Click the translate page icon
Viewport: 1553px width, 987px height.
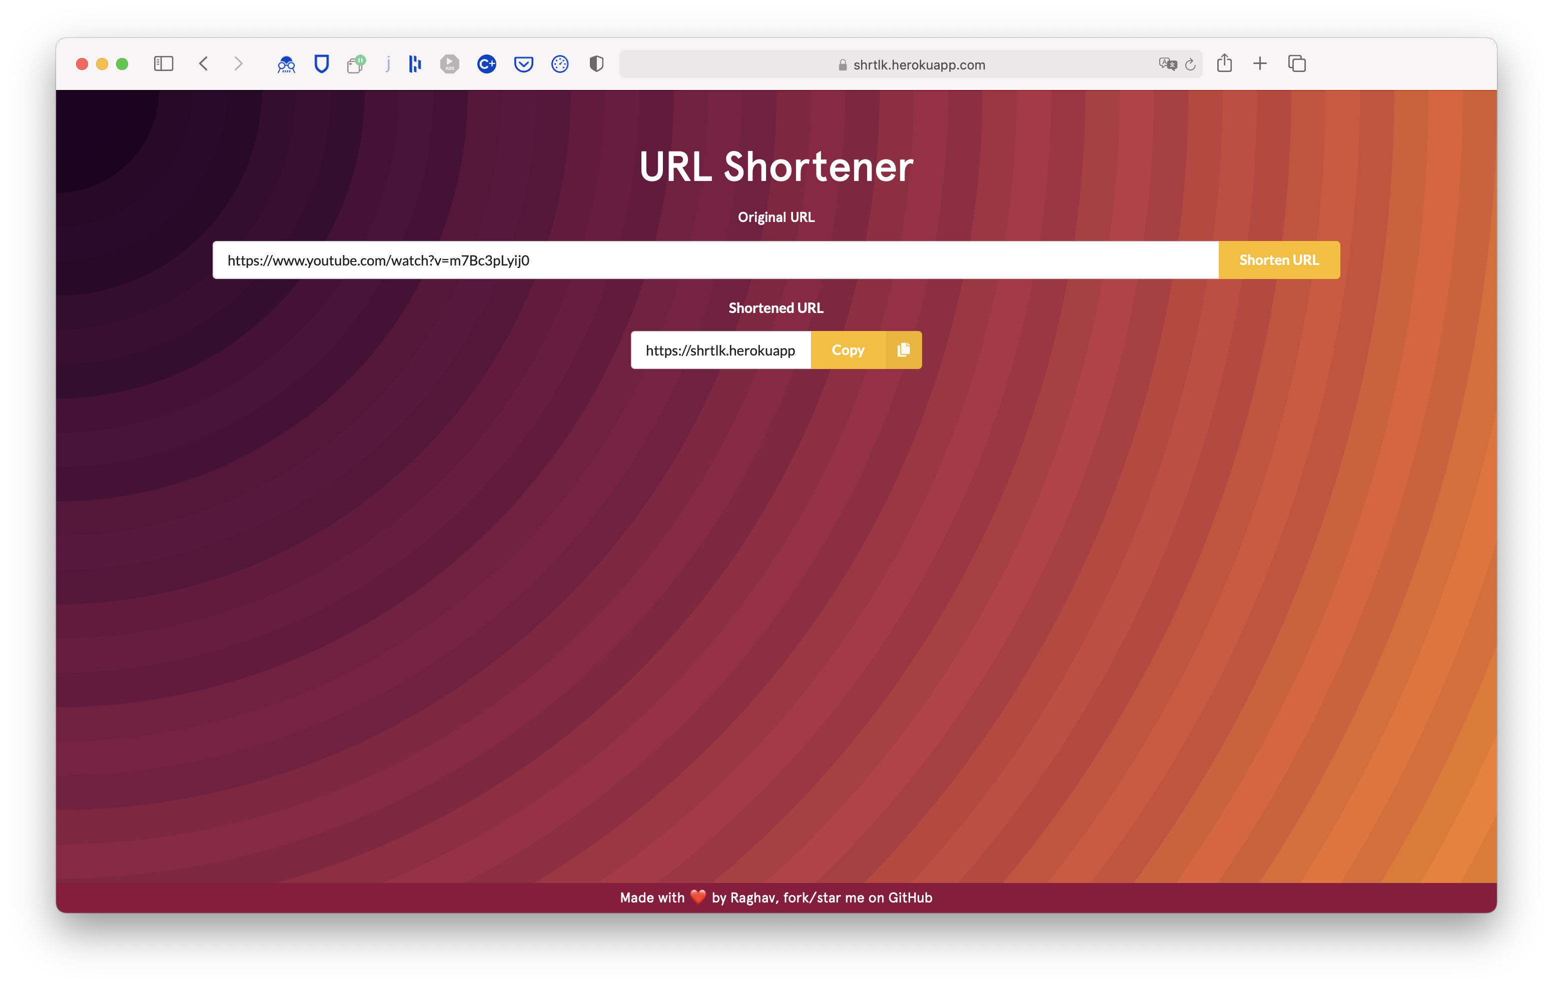pyautogui.click(x=1167, y=64)
